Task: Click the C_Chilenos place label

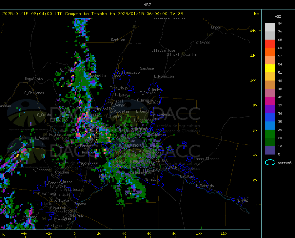Action: 34,93
